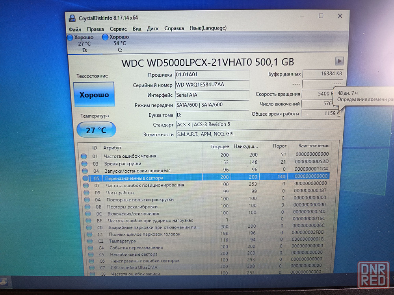Click the CrystalDiskInfo title bar app icon

pos(72,18)
